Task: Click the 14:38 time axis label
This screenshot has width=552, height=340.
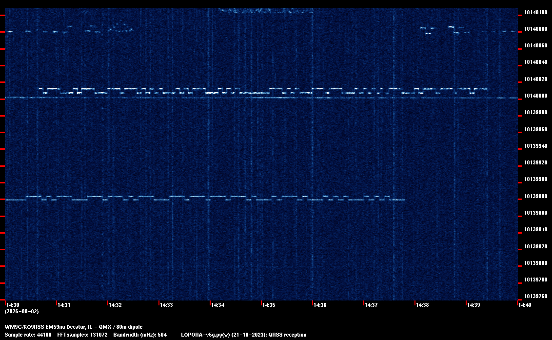Action: click(x=423, y=305)
